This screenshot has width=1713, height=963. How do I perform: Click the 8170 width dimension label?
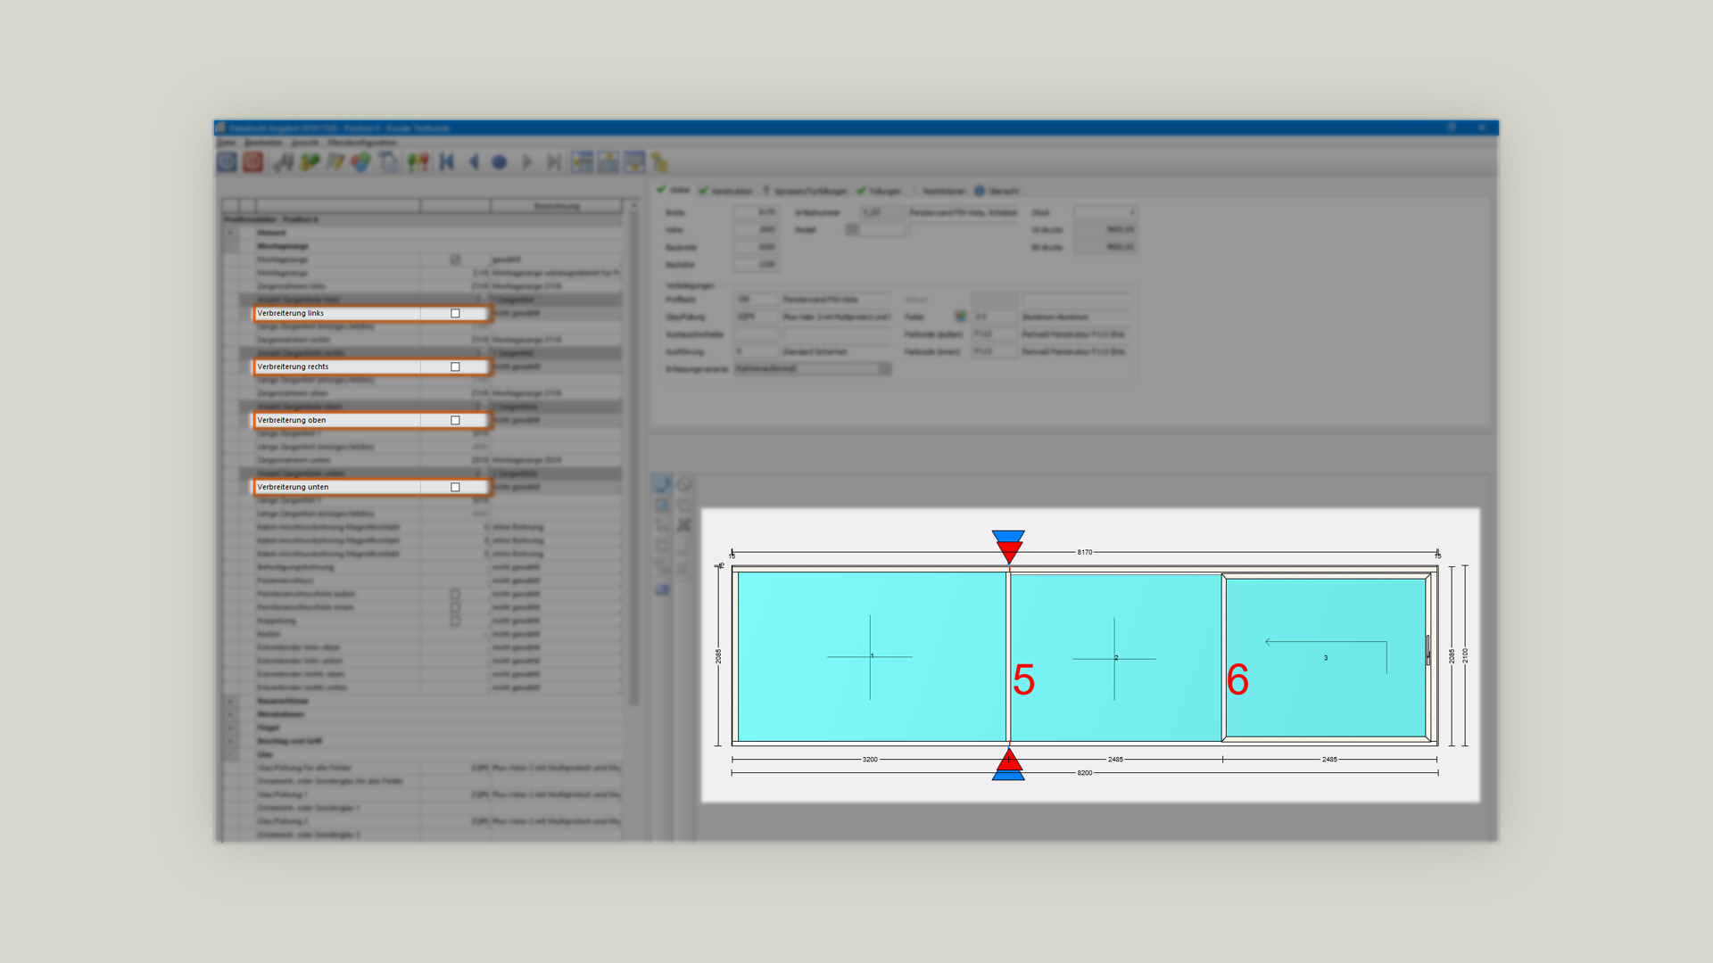point(1085,552)
